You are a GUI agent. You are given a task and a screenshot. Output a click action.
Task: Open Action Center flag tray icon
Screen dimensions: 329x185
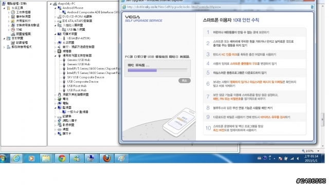[280, 159]
